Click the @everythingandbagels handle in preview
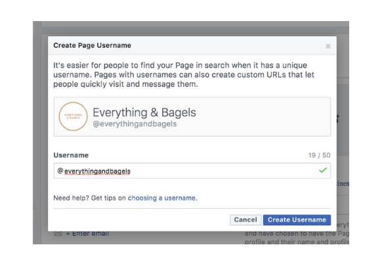 coord(135,124)
